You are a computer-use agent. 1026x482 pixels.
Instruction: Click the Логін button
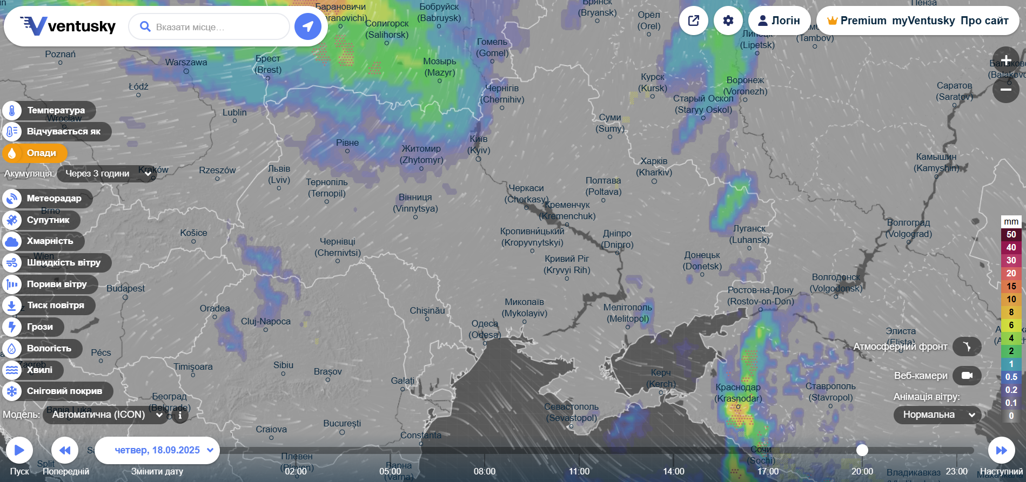[779, 21]
